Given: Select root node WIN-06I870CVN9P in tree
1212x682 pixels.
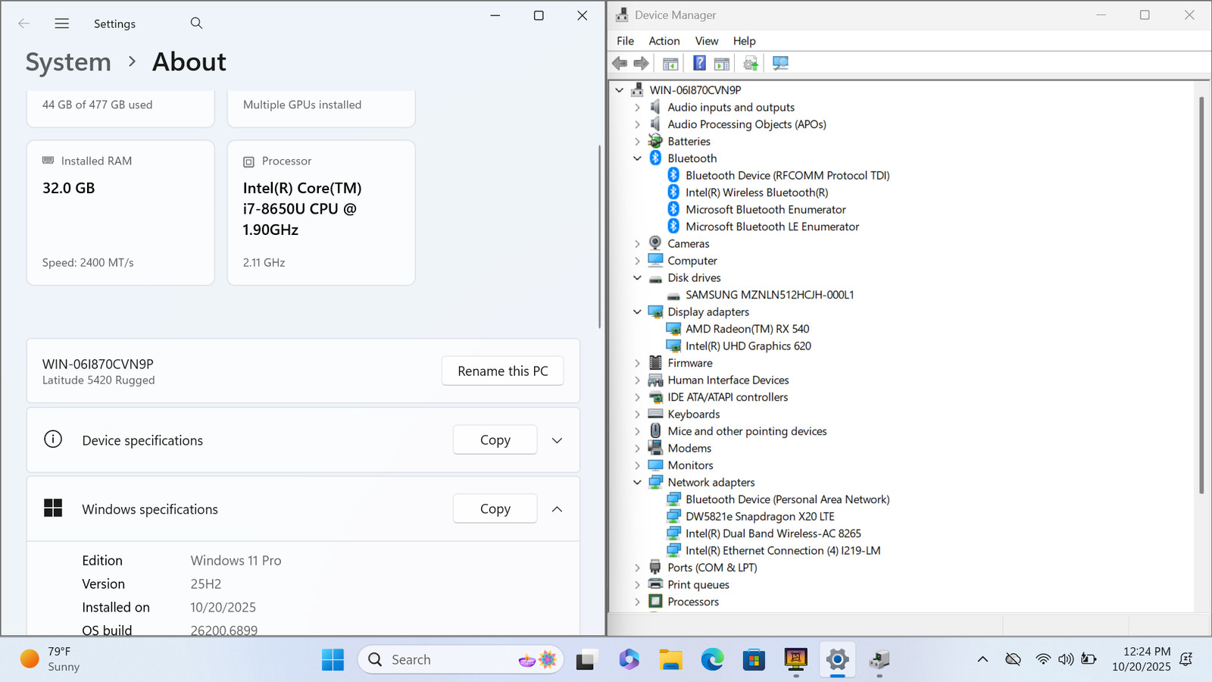Looking at the screenshot, I should [x=695, y=90].
